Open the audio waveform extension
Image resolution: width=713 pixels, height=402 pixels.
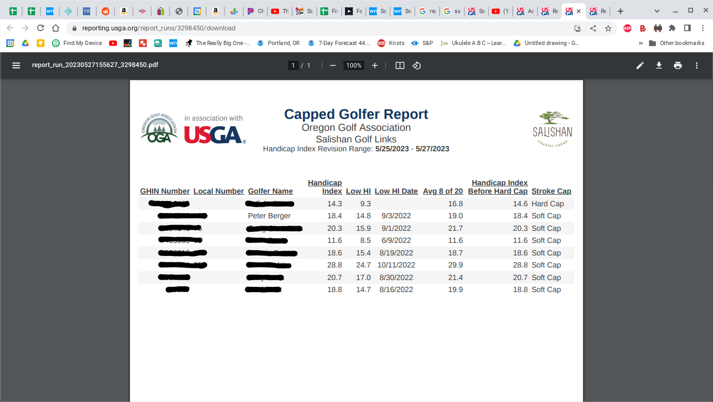657,28
